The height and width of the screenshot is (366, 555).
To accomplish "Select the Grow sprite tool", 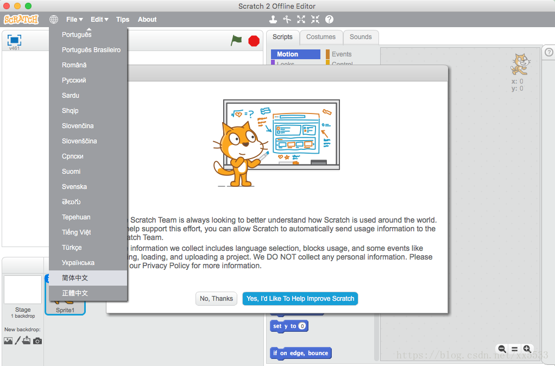I will tap(301, 20).
